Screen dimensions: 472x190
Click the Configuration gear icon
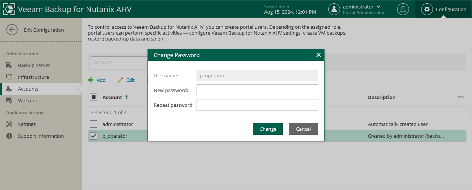coord(427,9)
